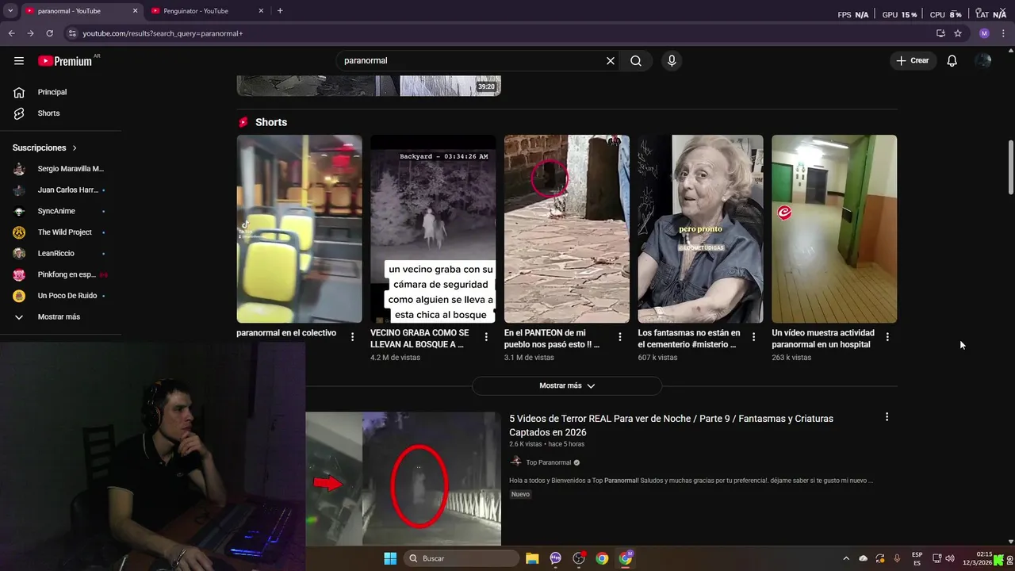Switch to the Penguinator YouTube tab
Screen dimensions: 1015x571
click(206, 11)
